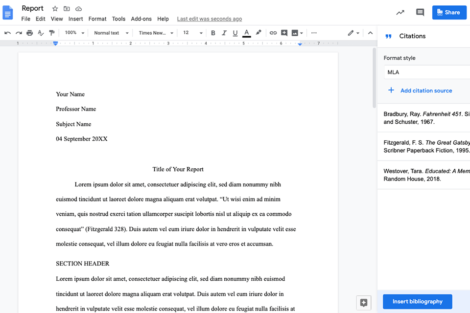Open the 100% zoom dropdown
Image resolution: width=470 pixels, height=313 pixels.
tap(74, 33)
